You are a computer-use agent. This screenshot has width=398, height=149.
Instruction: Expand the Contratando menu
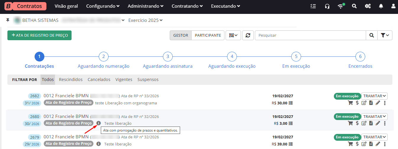click(x=187, y=6)
